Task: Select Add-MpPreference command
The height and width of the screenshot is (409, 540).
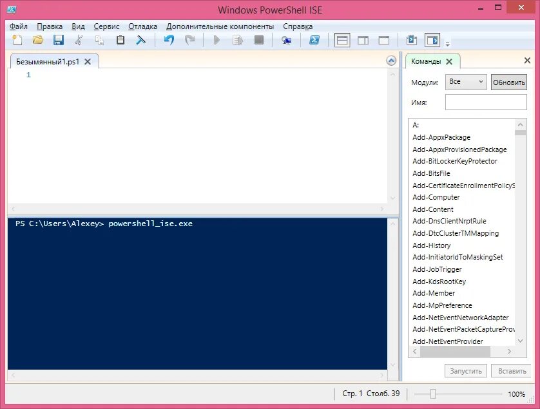Action: pos(442,305)
